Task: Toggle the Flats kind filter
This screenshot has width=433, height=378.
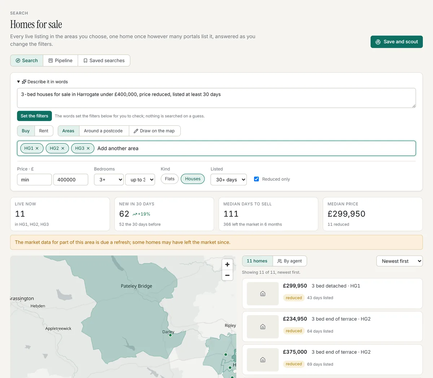Action: pos(170,179)
